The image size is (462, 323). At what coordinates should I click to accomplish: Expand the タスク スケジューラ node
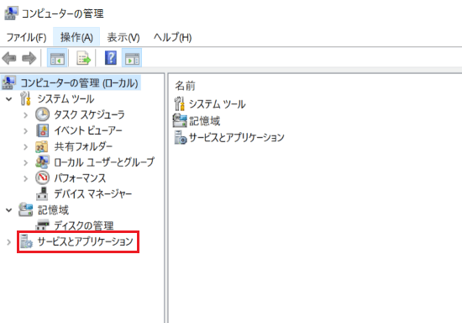click(x=26, y=115)
